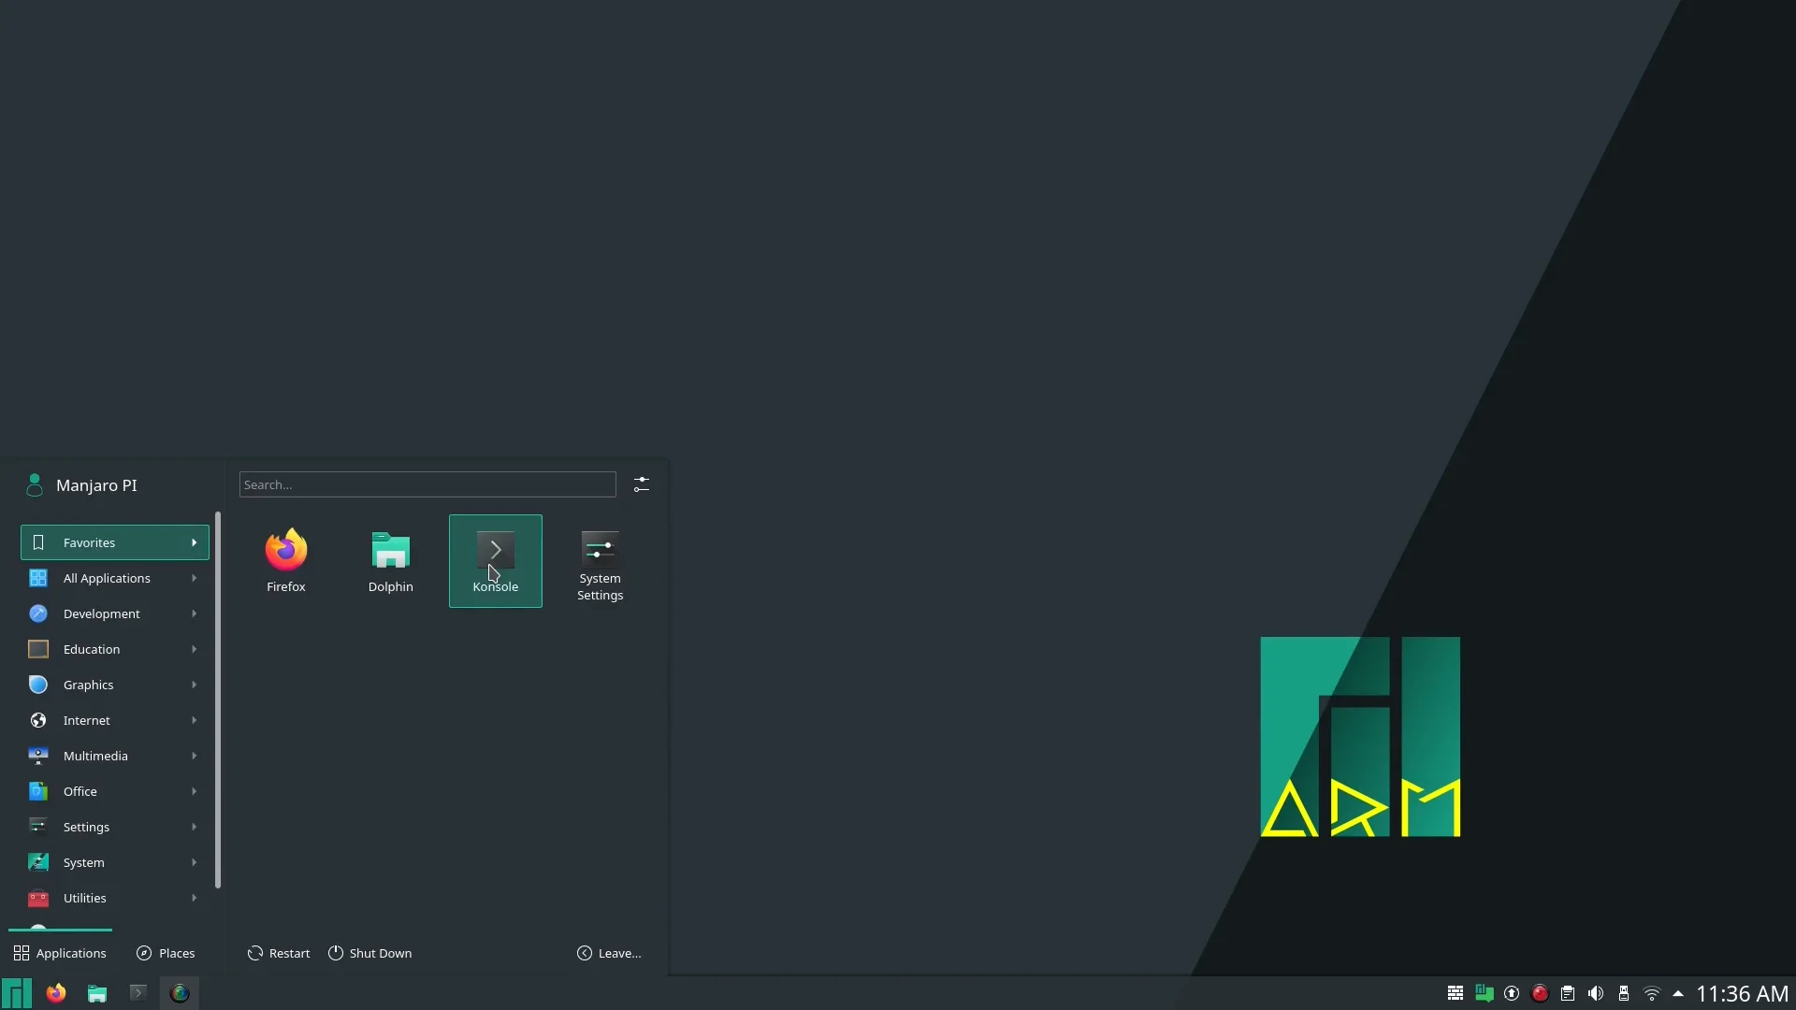Viewport: 1796px width, 1010px height.
Task: Click the category list scrollbar
Action: [x=218, y=700]
